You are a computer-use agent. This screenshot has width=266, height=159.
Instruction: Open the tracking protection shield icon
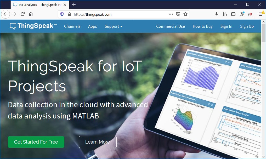pos(62,14)
